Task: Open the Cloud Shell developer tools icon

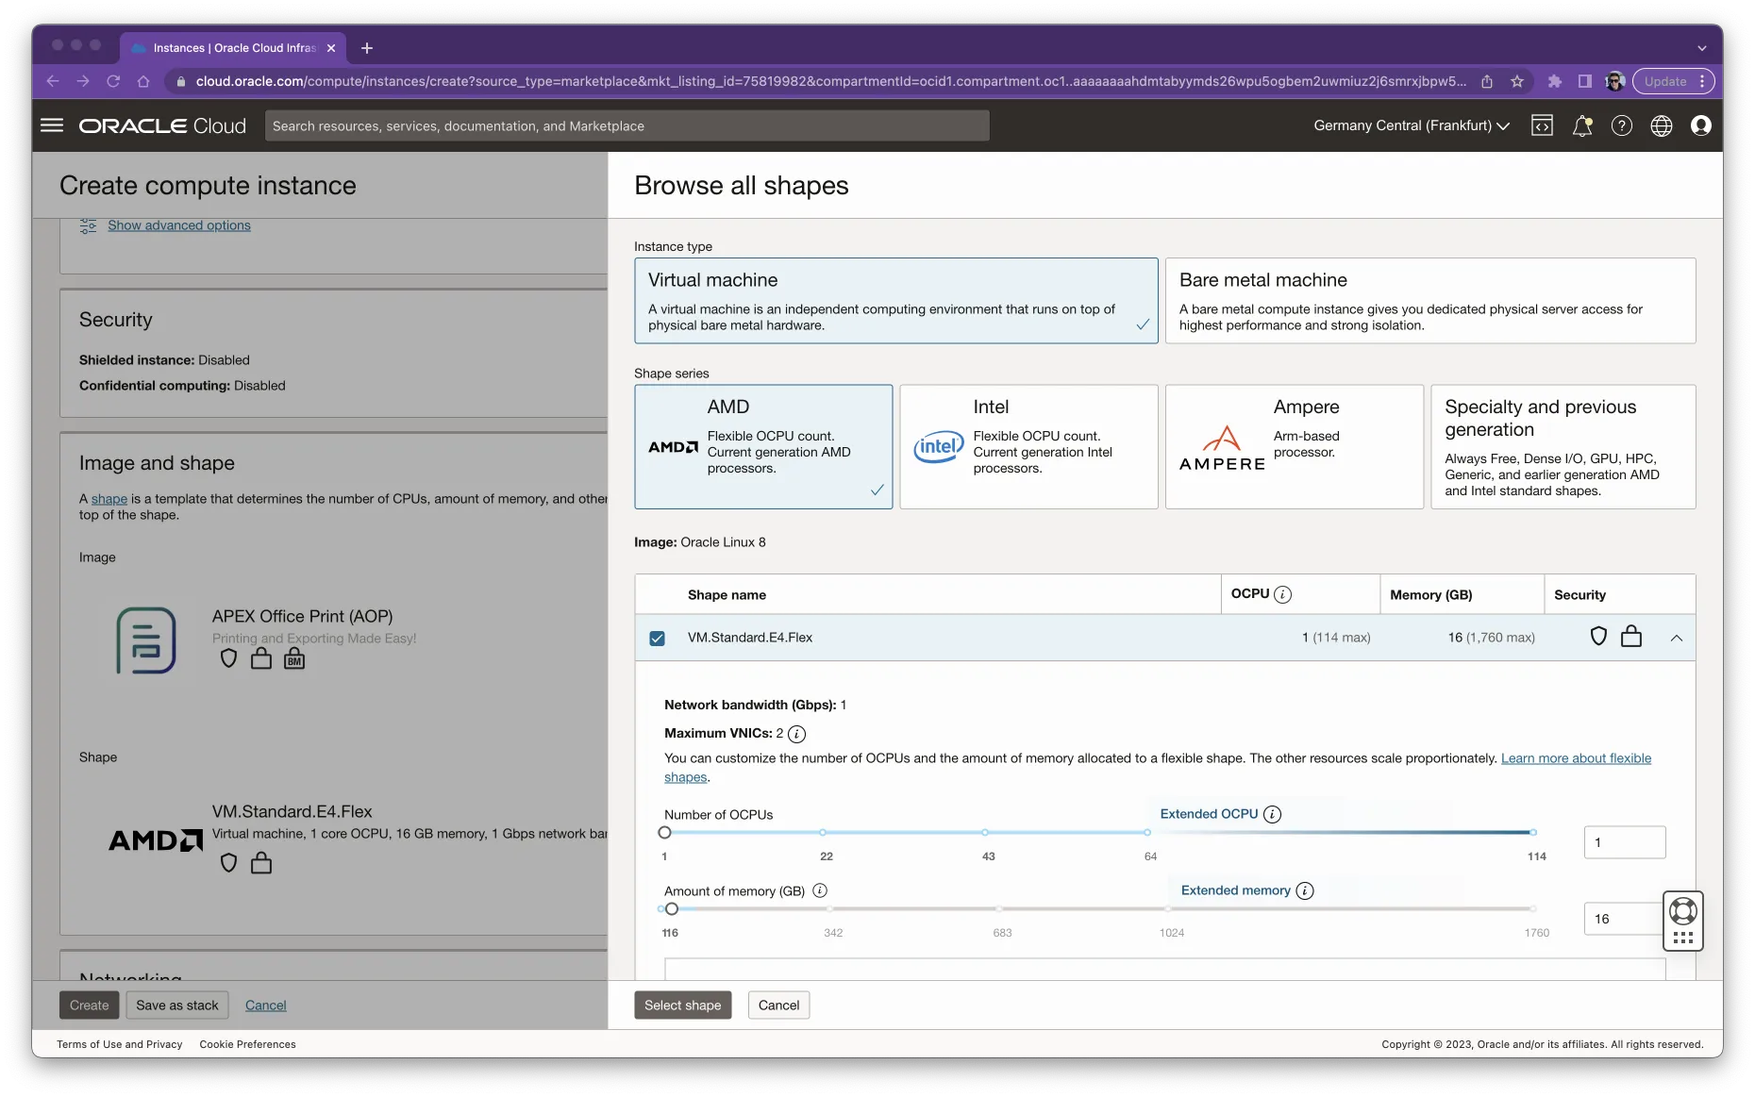Action: (1542, 125)
